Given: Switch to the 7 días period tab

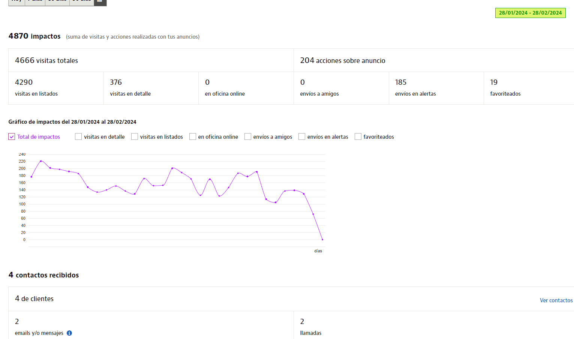Looking at the screenshot, I should pos(35,1).
